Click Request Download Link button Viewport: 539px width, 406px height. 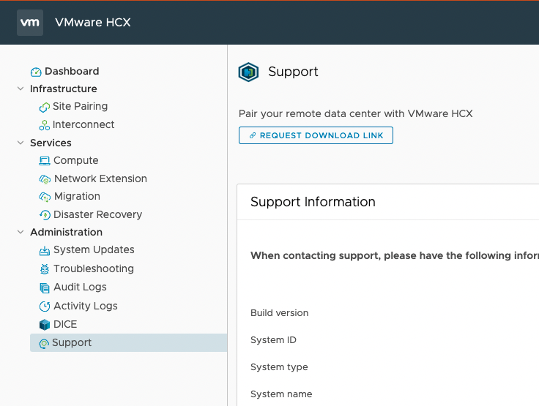tap(316, 135)
